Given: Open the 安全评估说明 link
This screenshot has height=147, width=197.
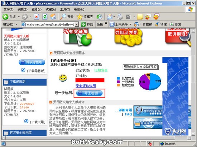Looking at the screenshot, I should 86,86.
